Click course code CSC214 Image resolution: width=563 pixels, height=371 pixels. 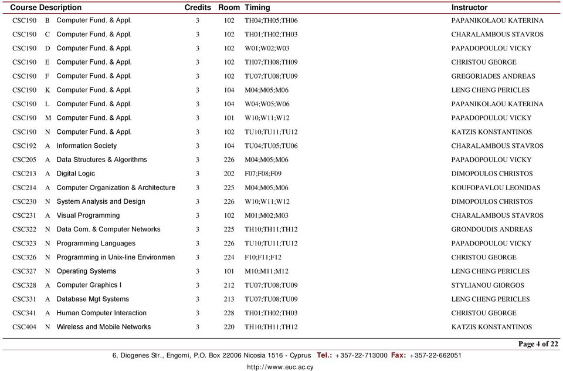(x=25, y=188)
